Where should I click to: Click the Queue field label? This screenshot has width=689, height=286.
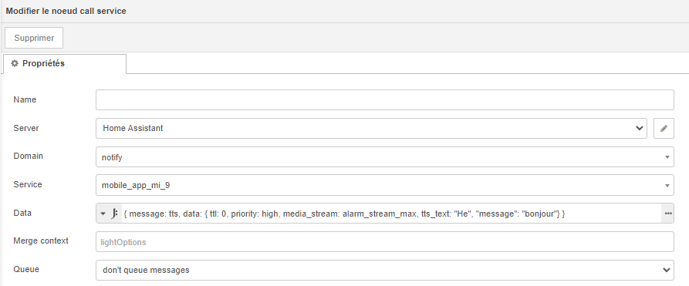(x=26, y=269)
